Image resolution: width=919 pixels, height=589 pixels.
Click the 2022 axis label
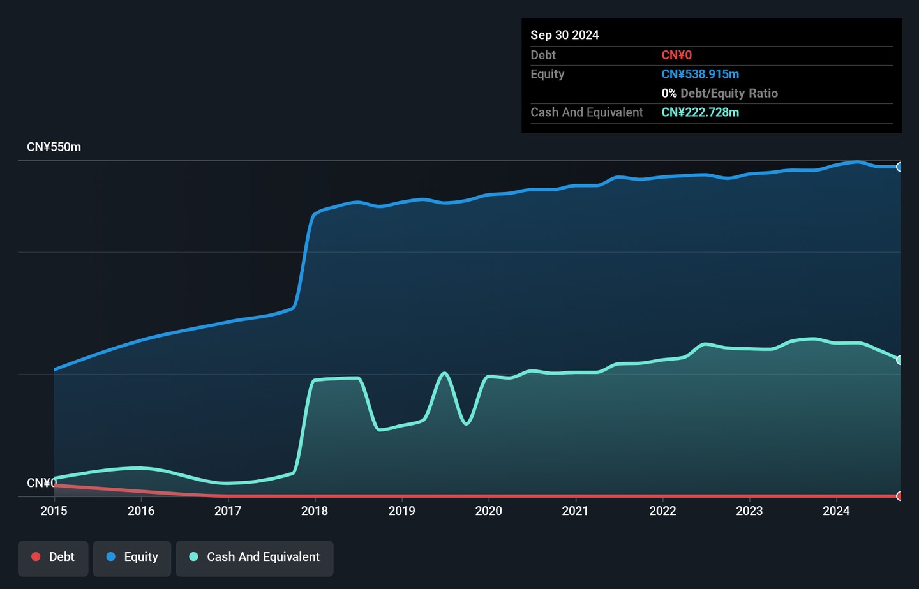pyautogui.click(x=662, y=511)
